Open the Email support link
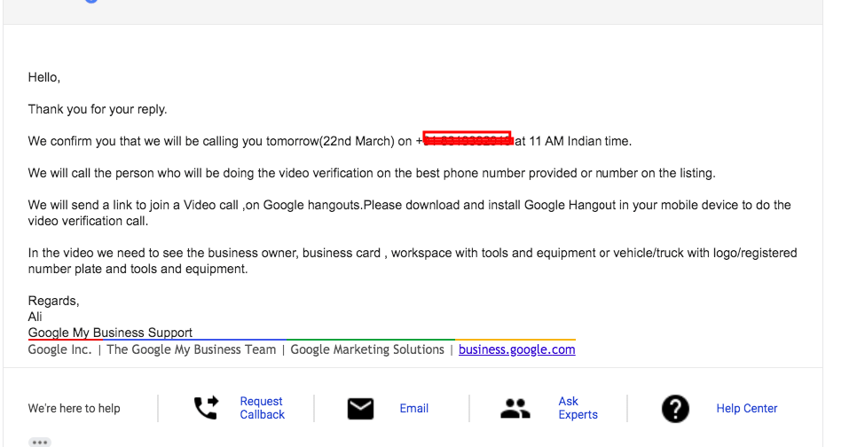 coord(413,408)
